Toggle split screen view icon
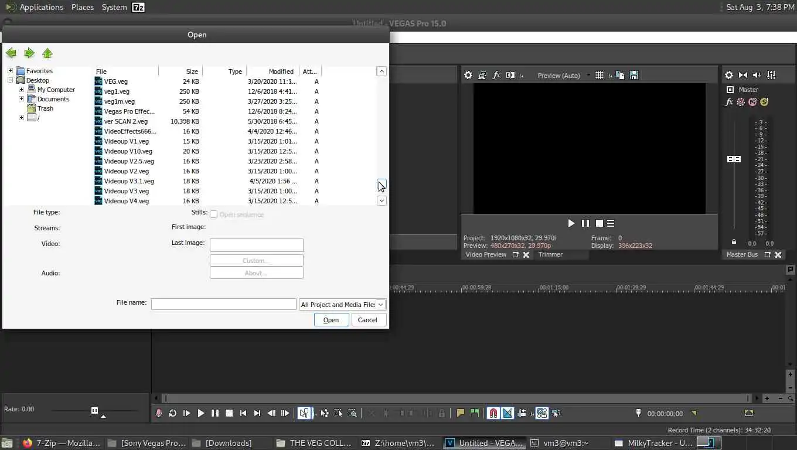The width and height of the screenshot is (797, 450). tap(510, 75)
